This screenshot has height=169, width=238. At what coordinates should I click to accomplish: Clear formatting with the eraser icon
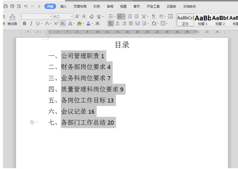pos(92,16)
